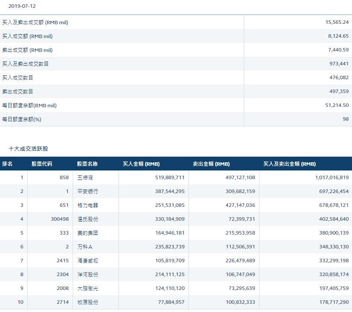Select the 平安银行 stock name
The width and height of the screenshot is (352, 312).
87,191
